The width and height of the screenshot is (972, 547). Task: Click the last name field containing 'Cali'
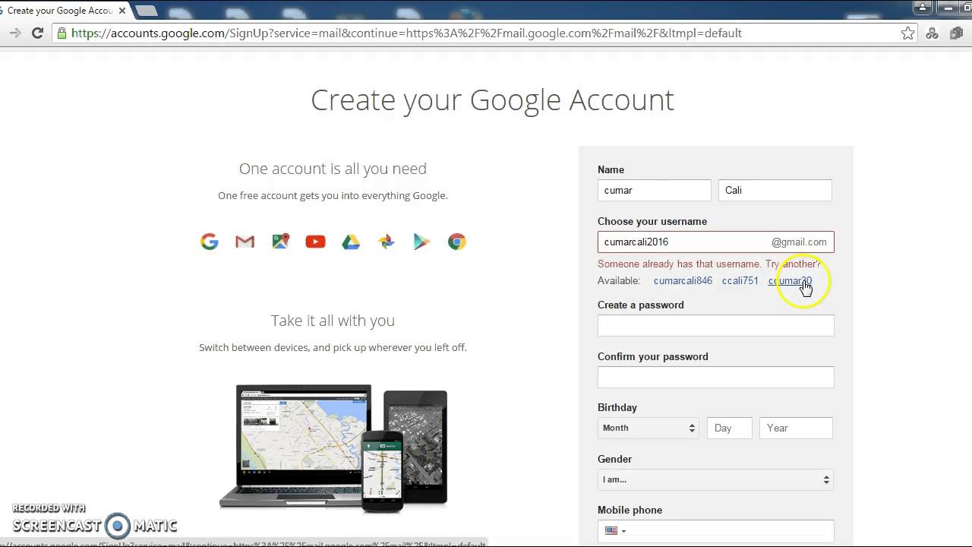point(775,190)
